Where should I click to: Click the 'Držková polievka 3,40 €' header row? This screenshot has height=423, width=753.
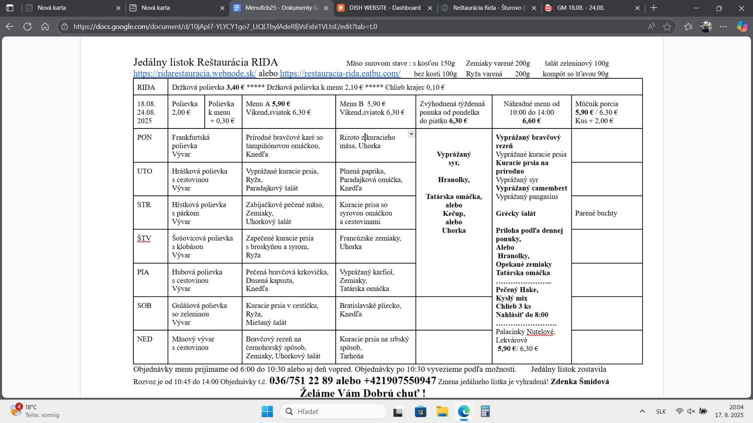tap(405, 87)
